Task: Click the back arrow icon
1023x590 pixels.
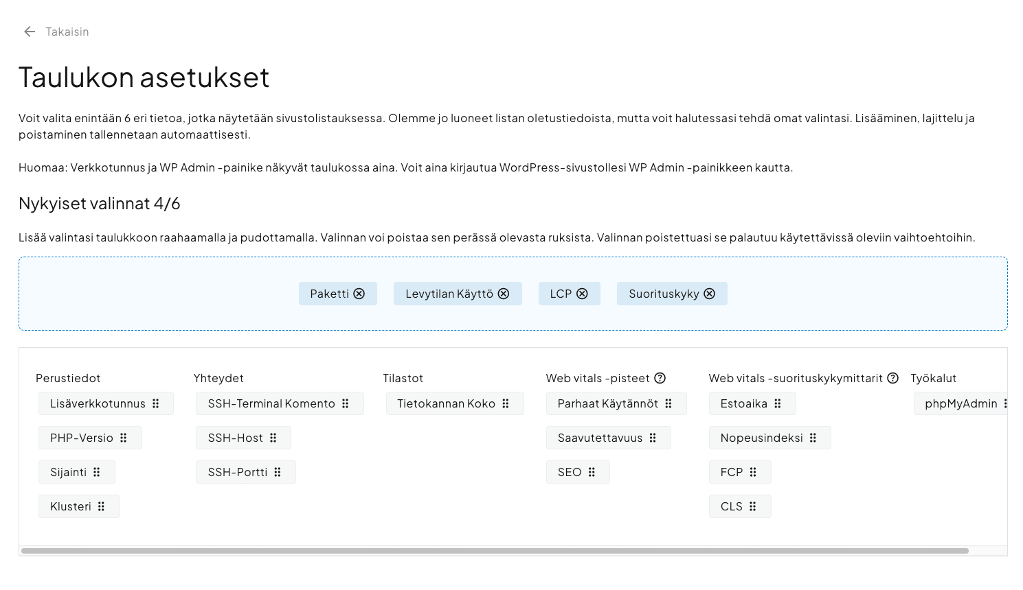Action: pyautogui.click(x=30, y=32)
